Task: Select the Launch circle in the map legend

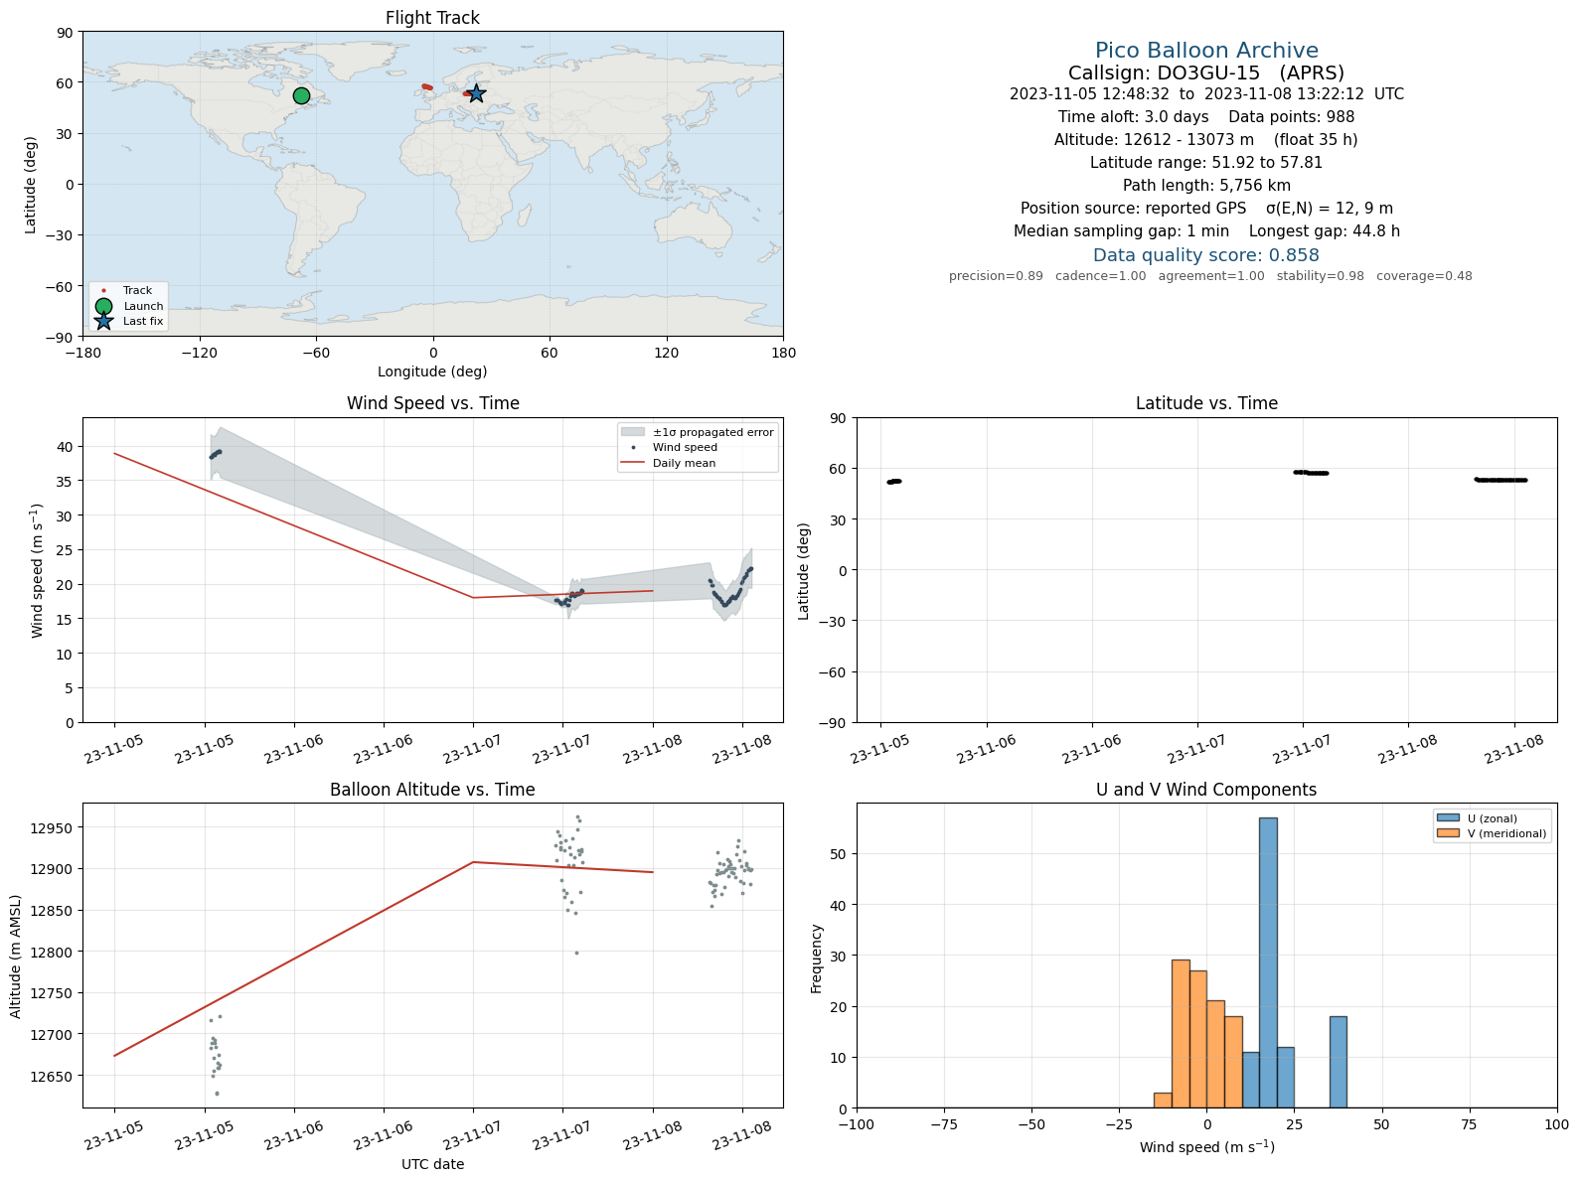Action: coord(103,306)
